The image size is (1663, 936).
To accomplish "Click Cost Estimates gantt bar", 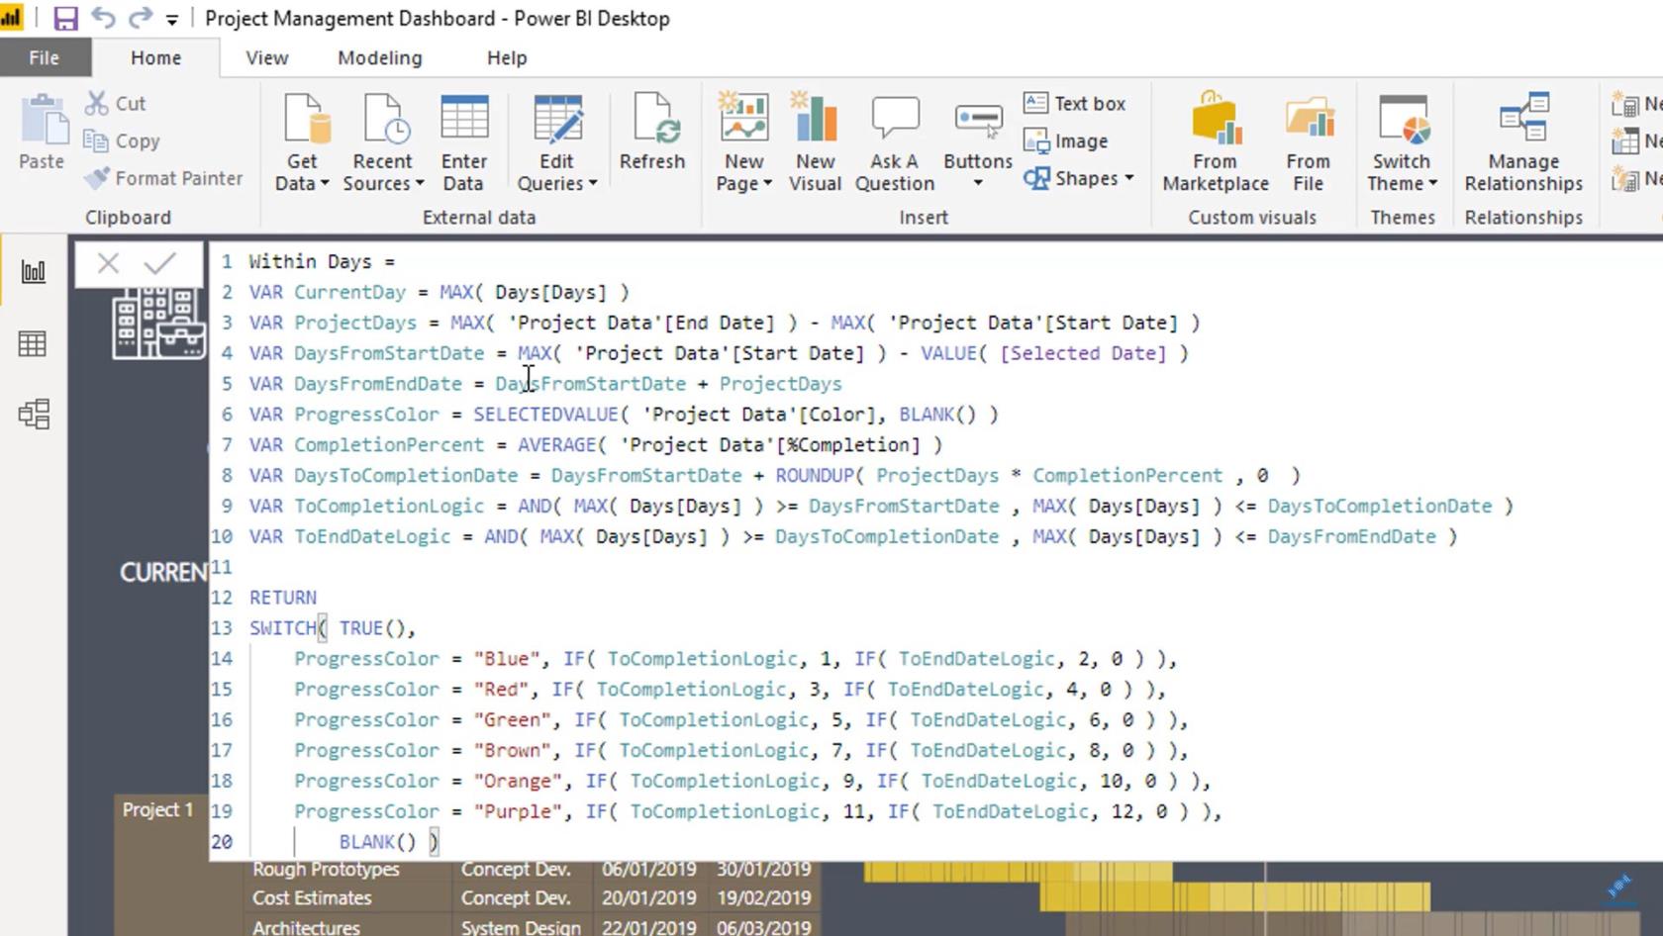I will click(1233, 898).
